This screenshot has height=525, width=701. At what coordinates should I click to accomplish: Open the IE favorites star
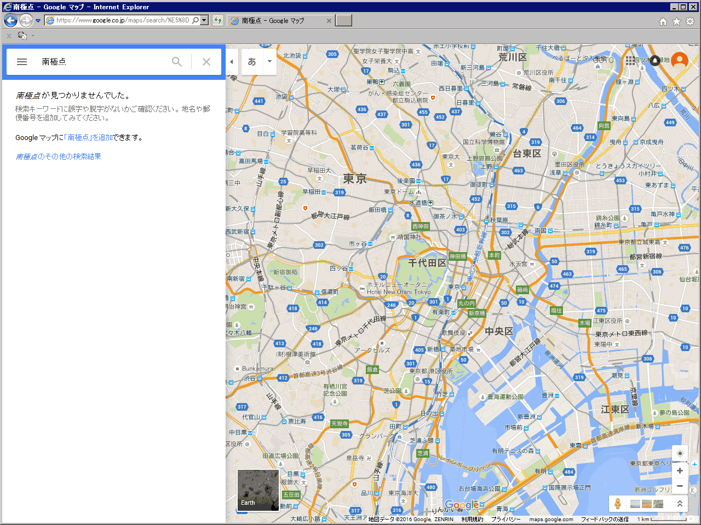[677, 21]
